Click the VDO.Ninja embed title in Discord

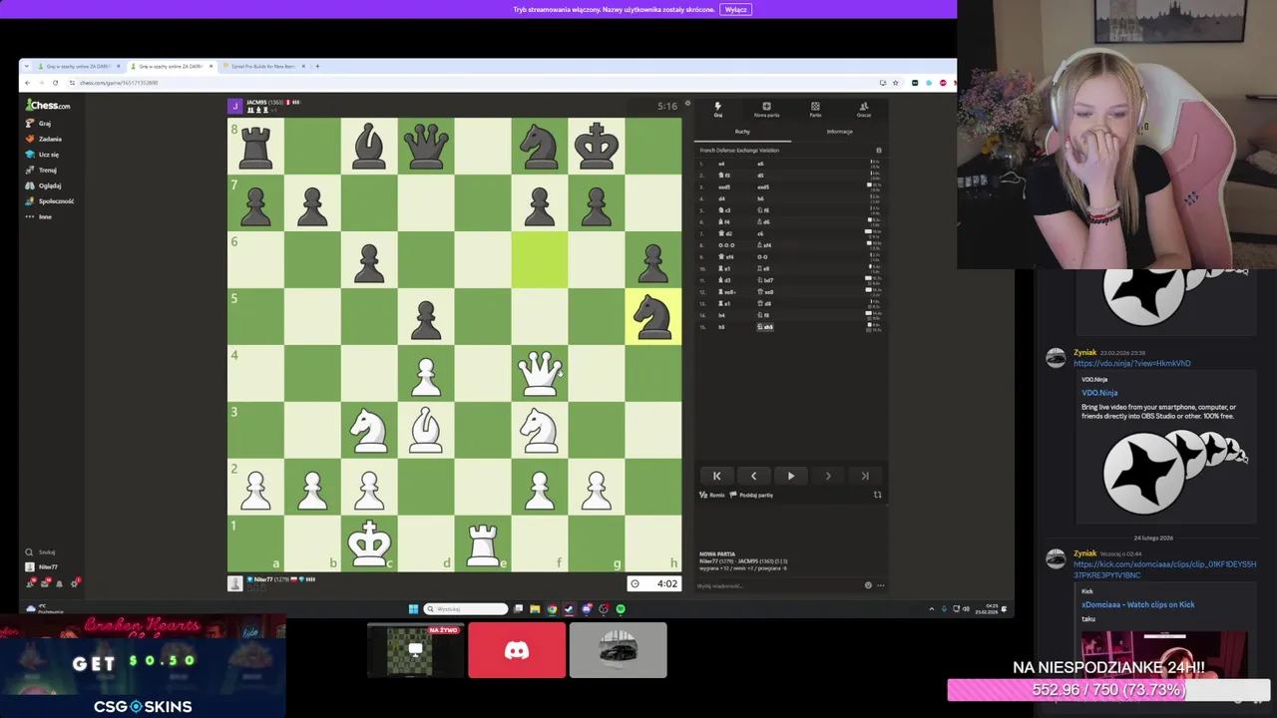coord(1099,393)
